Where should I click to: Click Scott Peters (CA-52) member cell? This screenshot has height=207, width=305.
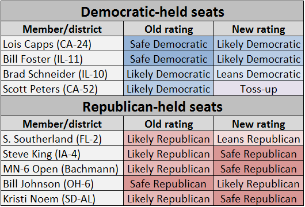[62, 89]
